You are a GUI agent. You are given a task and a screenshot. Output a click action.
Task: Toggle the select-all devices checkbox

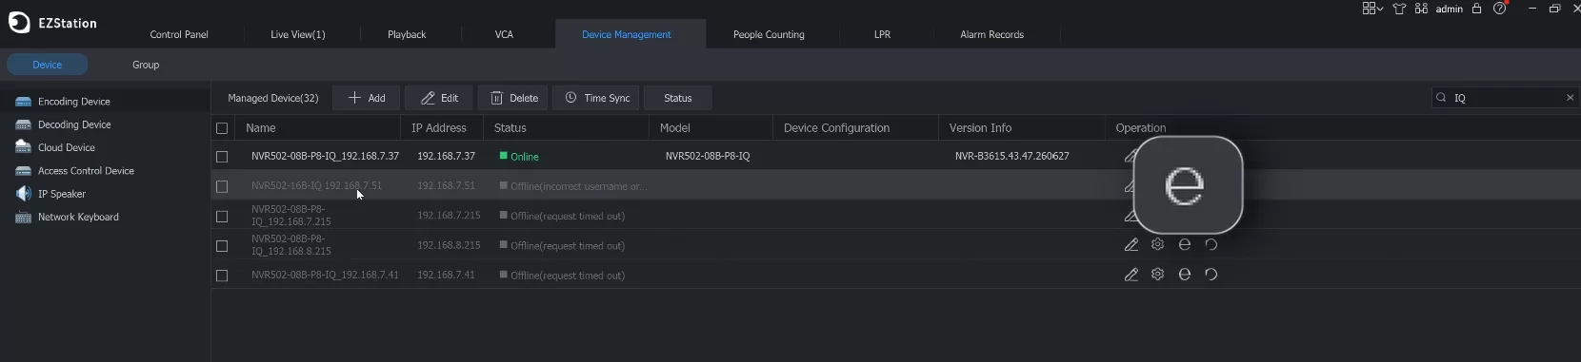(222, 128)
